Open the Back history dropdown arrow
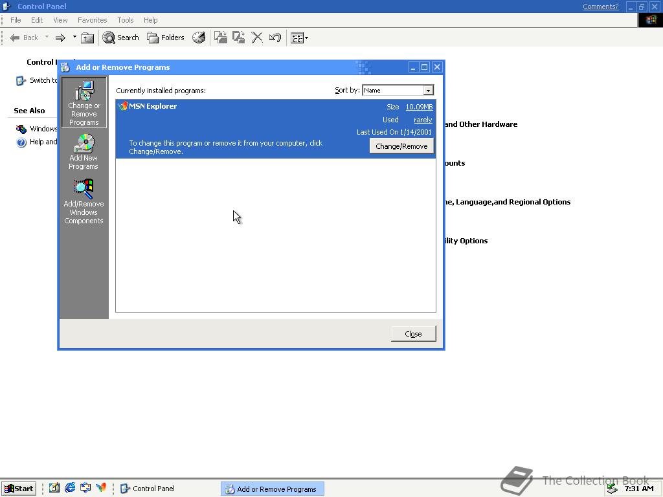The width and height of the screenshot is (663, 497). pos(47,37)
